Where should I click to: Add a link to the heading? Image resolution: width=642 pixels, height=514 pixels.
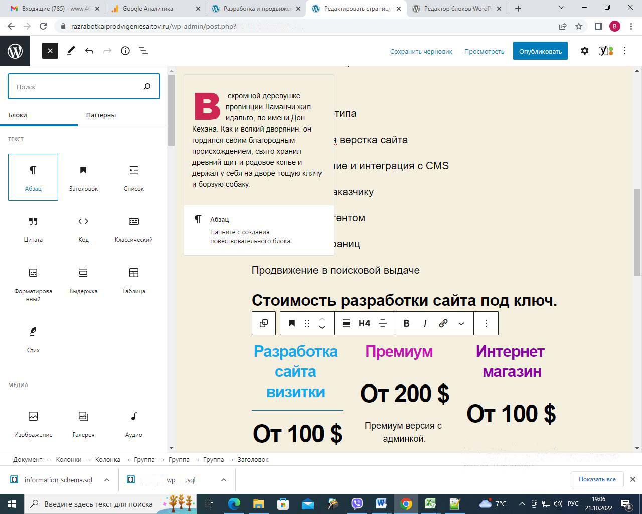click(x=443, y=323)
